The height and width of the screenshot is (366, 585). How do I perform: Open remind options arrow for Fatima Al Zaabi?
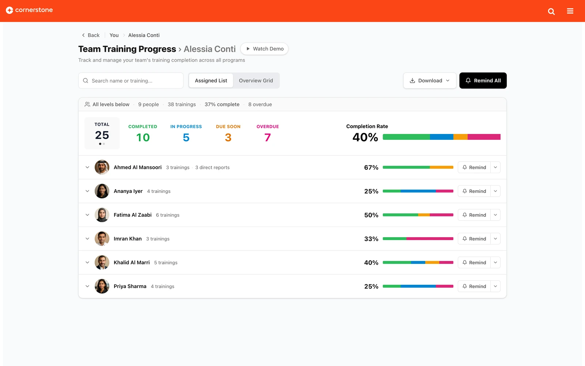(495, 215)
